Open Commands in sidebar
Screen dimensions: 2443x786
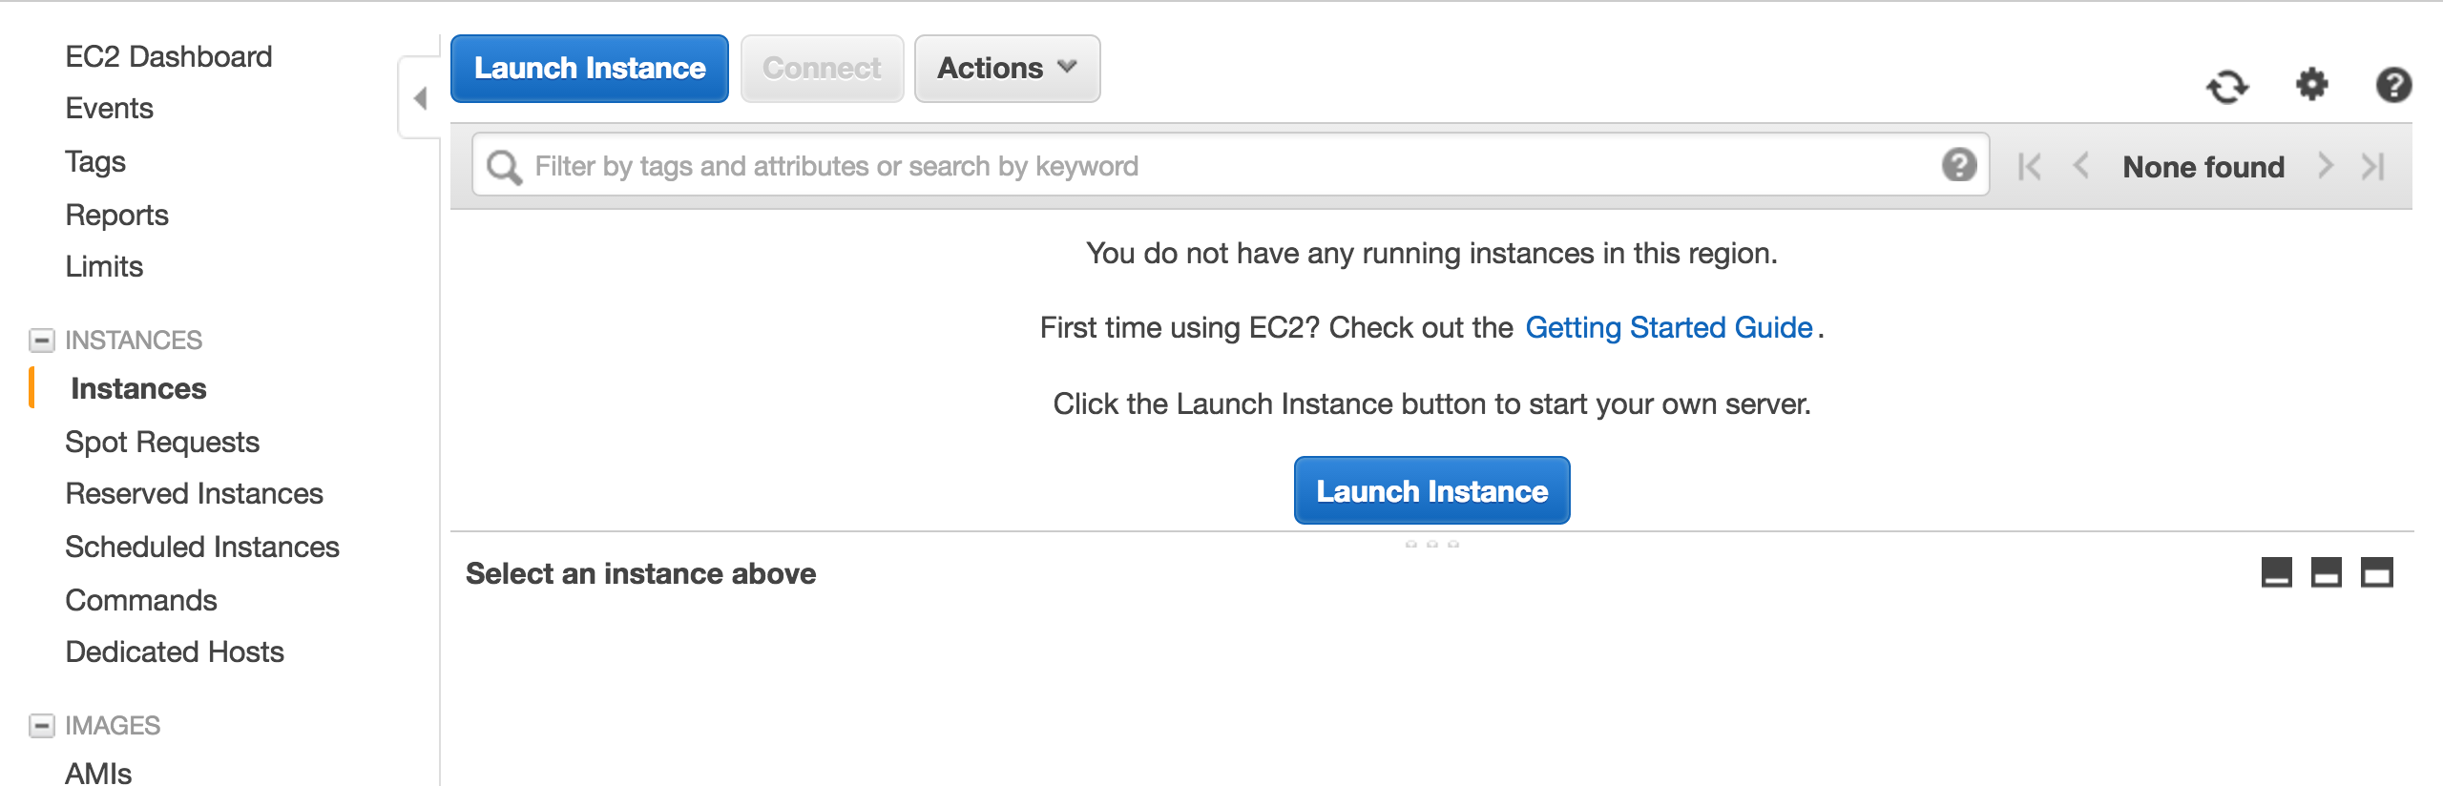[x=141, y=600]
